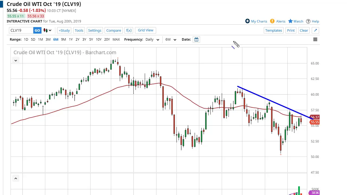Select the 10Y range
The image size is (347, 195).
tap(99, 40)
